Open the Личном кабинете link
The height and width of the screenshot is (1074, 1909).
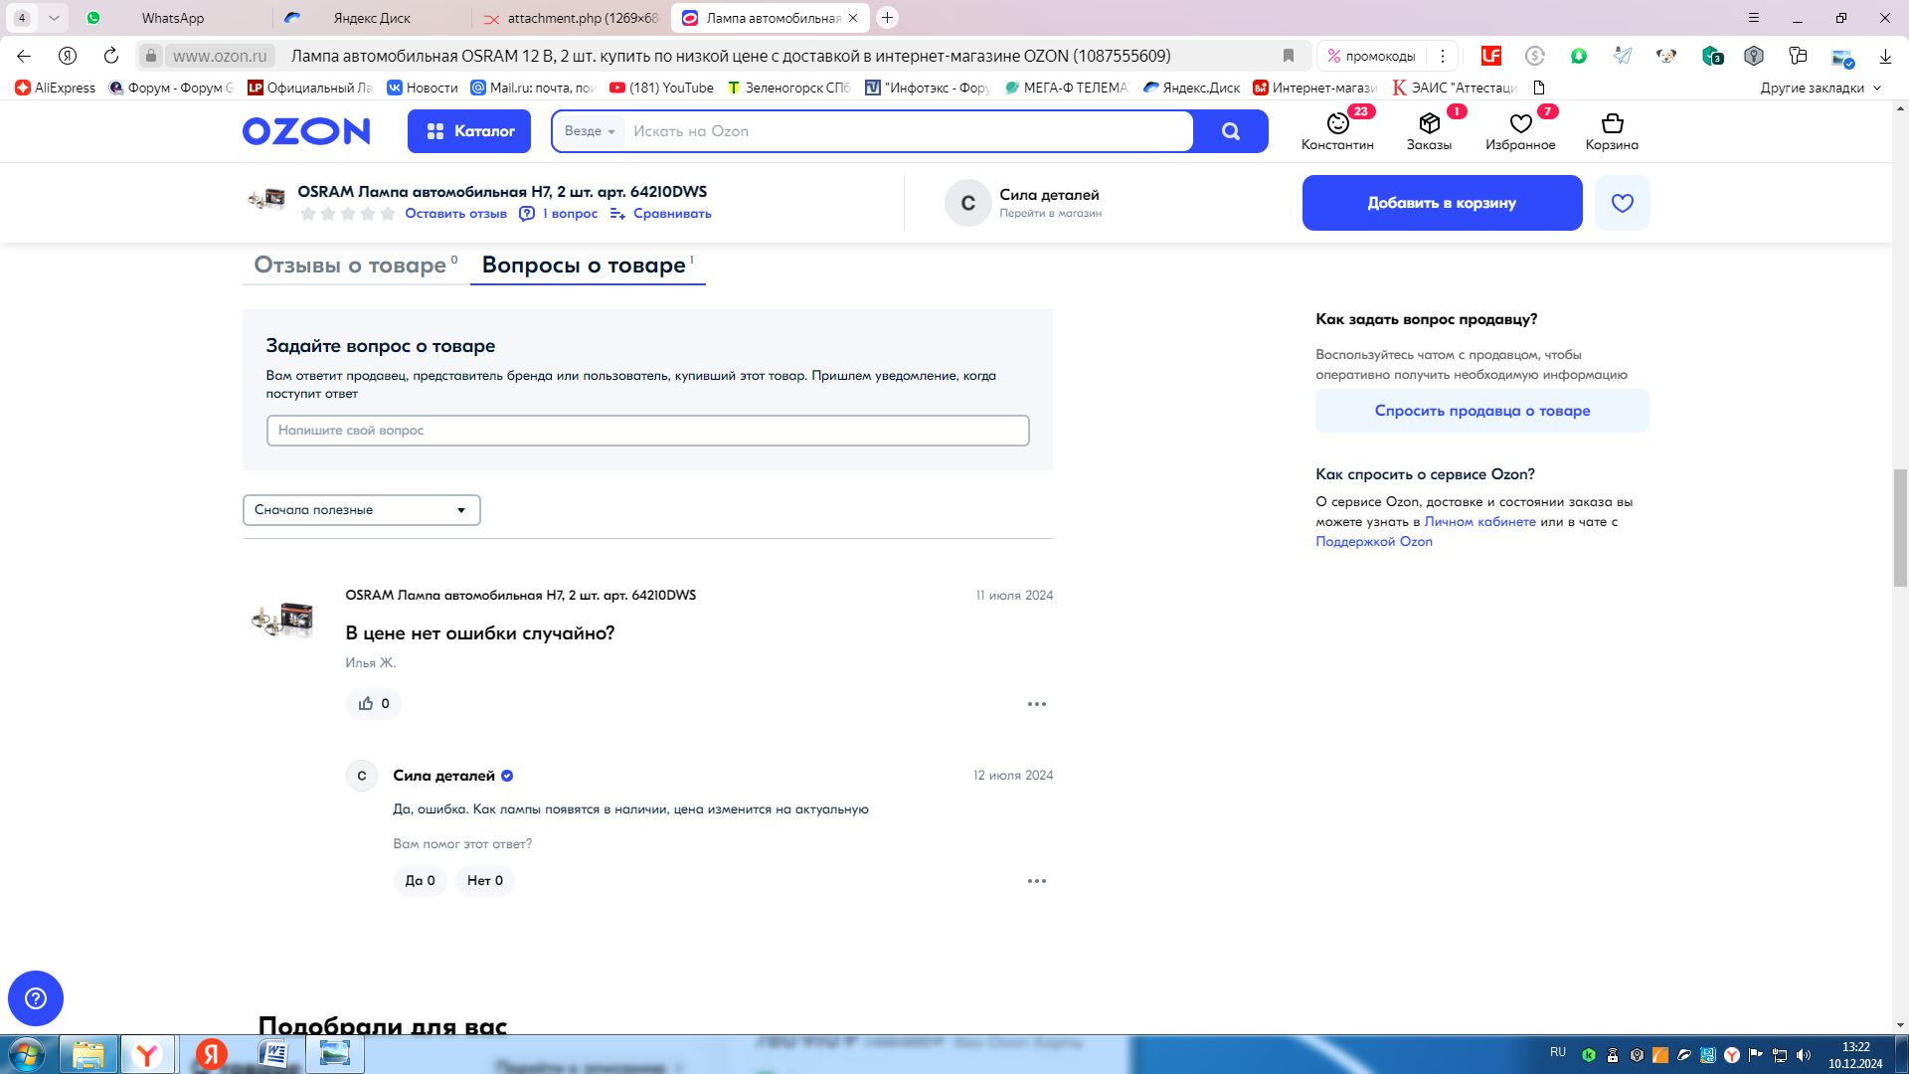click(x=1479, y=522)
